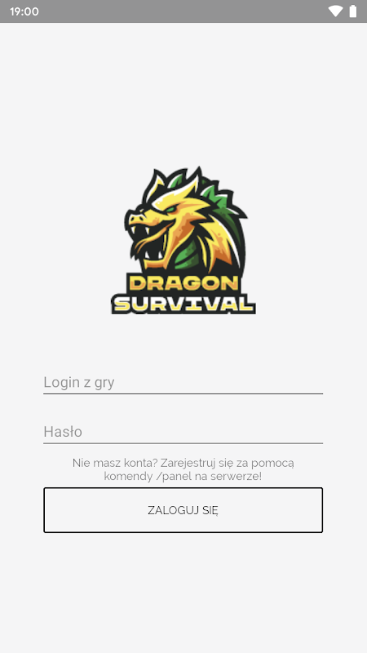
Task: Tap the gray status bar background
Action: [183, 11]
